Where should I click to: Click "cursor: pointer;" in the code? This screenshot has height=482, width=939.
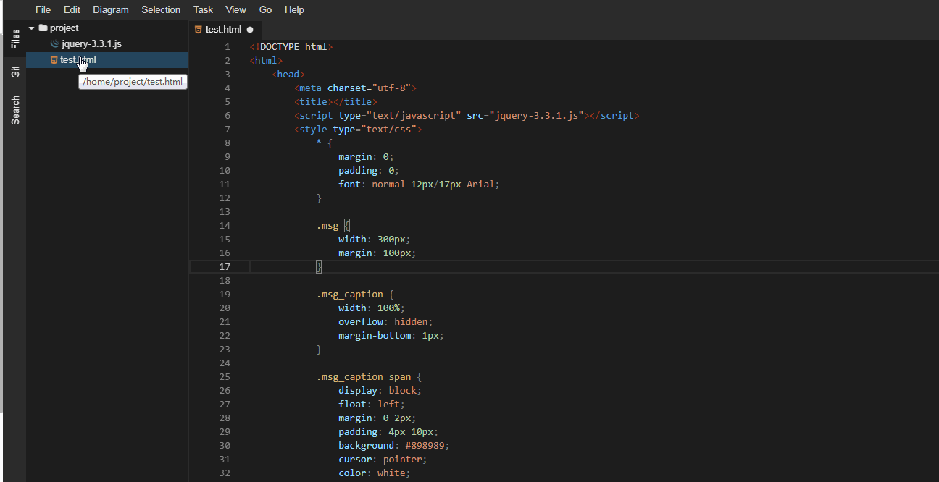pyautogui.click(x=383, y=460)
